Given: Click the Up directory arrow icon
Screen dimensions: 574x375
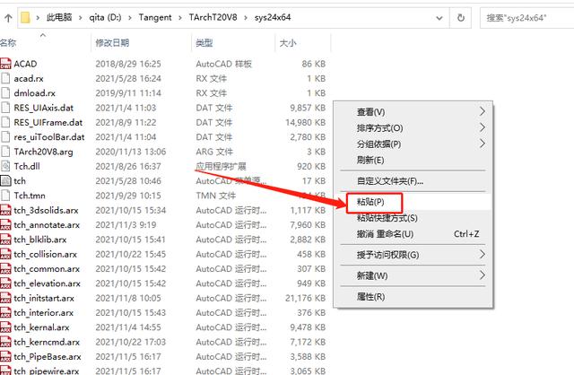Looking at the screenshot, I should pyautogui.click(x=8, y=18).
